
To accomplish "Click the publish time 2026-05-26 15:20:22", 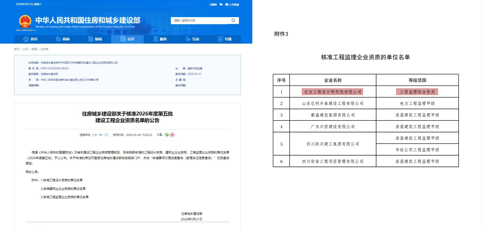I will (x=139, y=135).
